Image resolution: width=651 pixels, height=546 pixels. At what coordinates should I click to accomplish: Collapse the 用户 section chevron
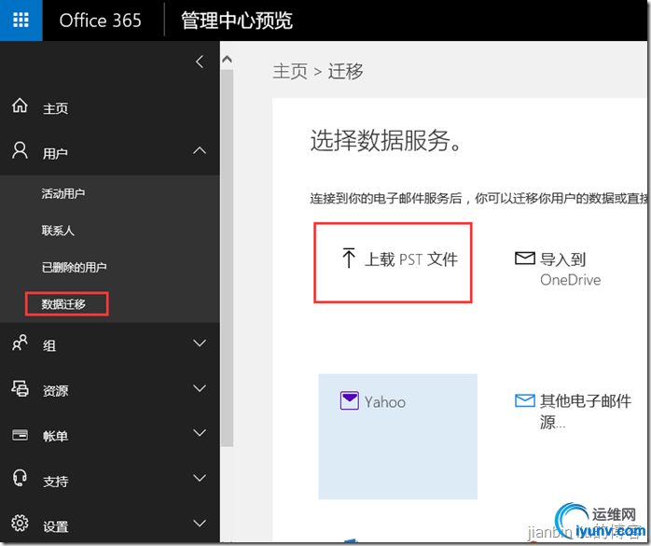pos(200,150)
